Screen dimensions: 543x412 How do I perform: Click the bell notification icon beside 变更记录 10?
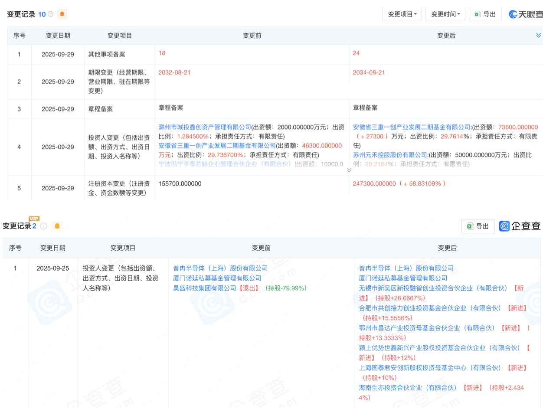[x=62, y=14]
